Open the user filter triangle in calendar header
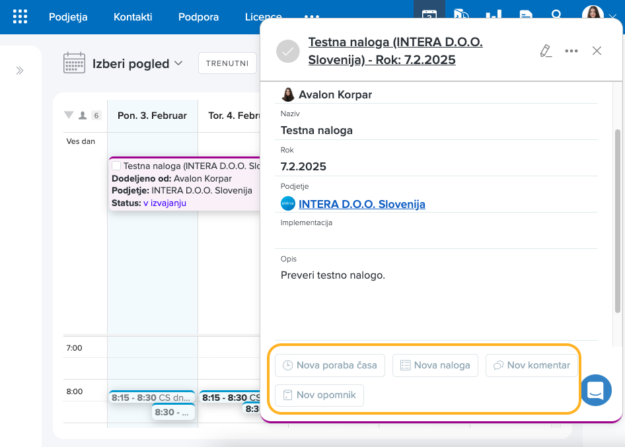The width and height of the screenshot is (625, 447). 69,116
